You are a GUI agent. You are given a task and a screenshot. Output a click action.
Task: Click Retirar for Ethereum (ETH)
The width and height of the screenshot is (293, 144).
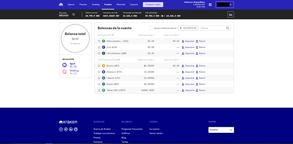[201, 72]
